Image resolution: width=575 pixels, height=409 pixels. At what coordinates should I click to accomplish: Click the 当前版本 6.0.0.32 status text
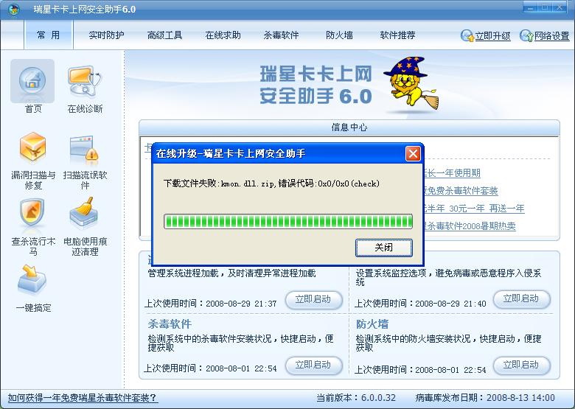356,398
